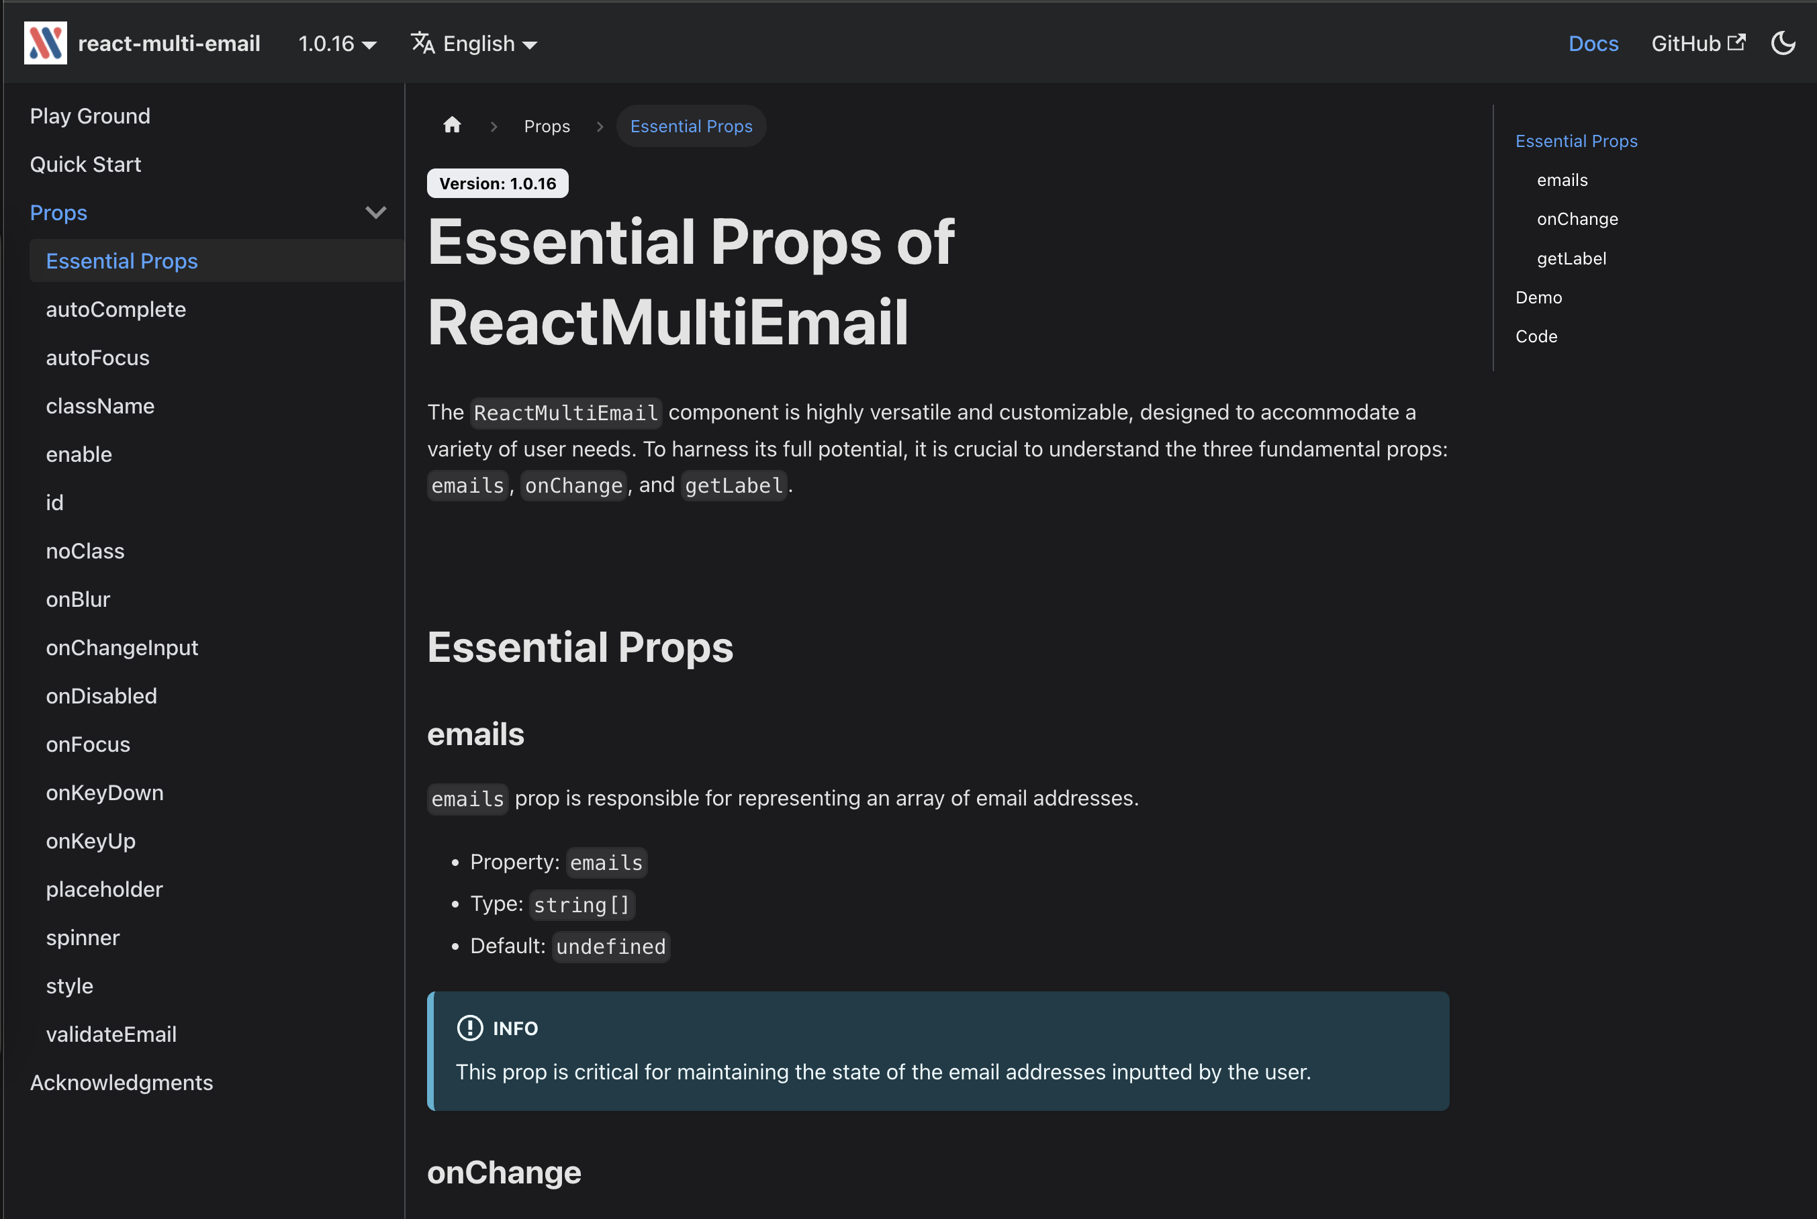
Task: Open the validateEmail prop page
Action: (111, 1034)
